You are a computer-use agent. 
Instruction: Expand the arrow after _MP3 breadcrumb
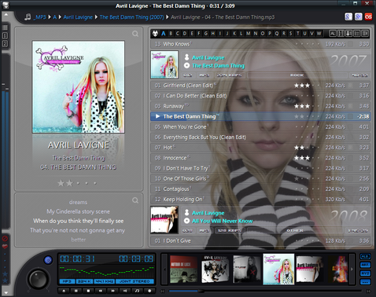pyautogui.click(x=50, y=17)
